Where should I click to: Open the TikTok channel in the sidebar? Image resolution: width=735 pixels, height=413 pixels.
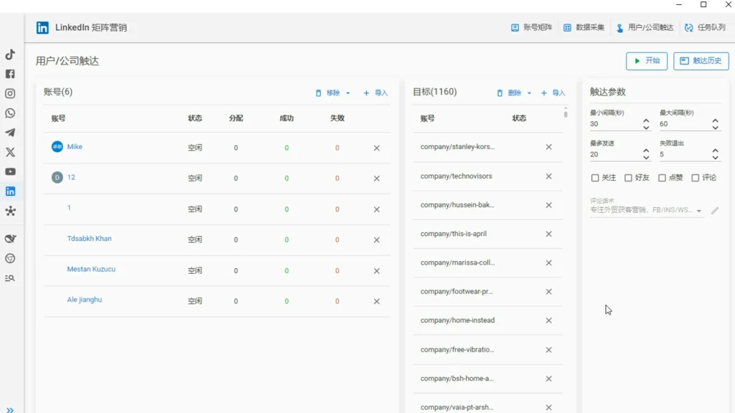[x=10, y=54]
